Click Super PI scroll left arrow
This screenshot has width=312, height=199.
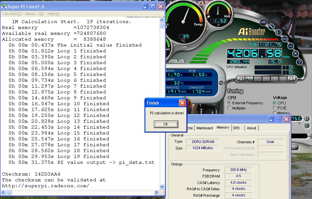(x=3, y=192)
